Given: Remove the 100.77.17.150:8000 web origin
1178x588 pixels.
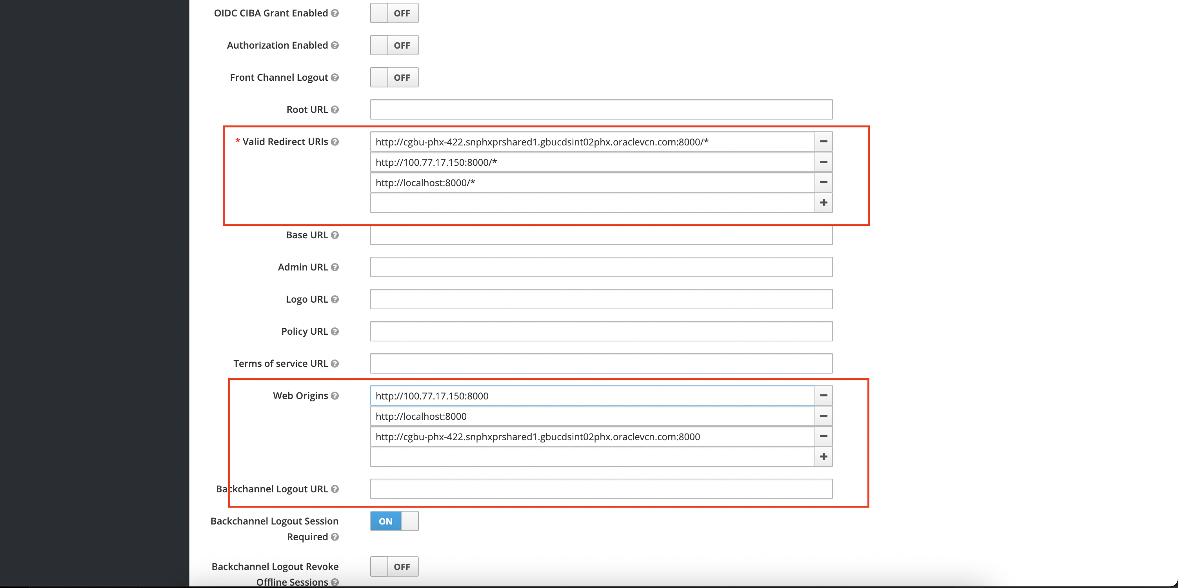Looking at the screenshot, I should 823,396.
